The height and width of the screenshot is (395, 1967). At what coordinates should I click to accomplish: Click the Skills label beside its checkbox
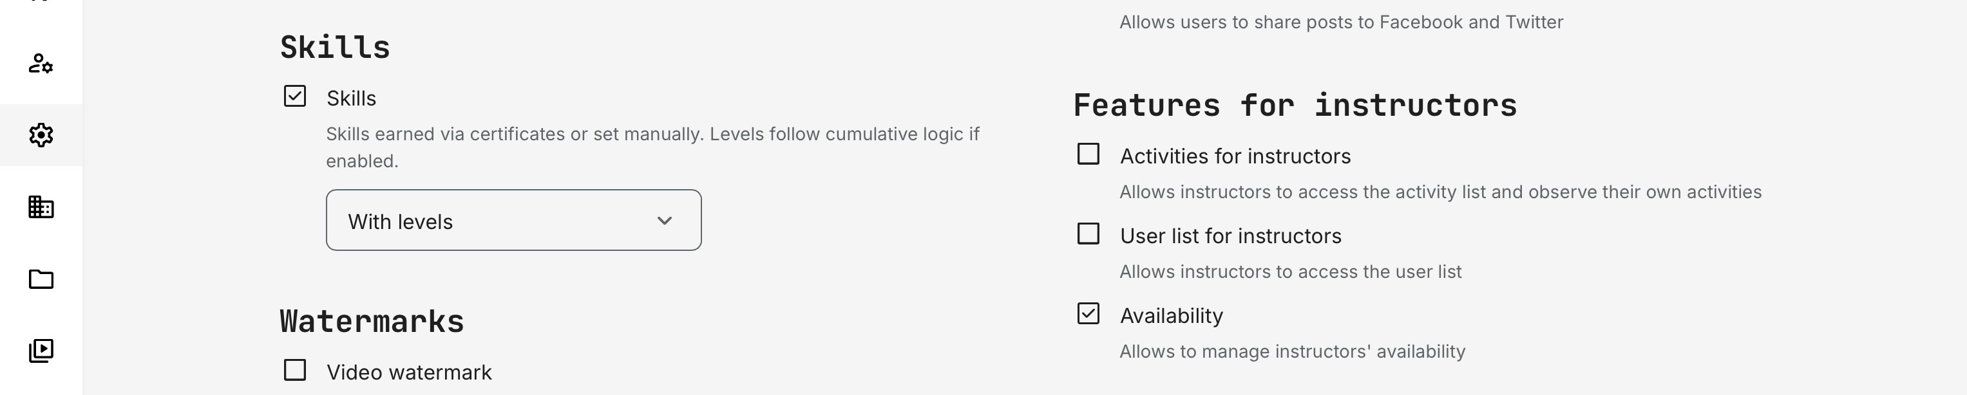click(x=350, y=97)
